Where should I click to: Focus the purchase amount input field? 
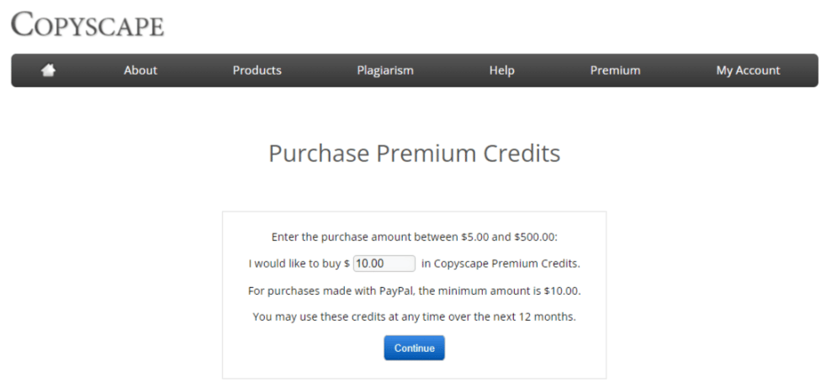coord(384,264)
